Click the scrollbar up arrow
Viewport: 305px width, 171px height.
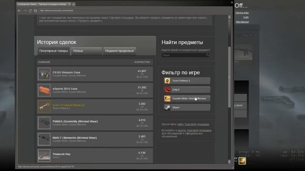(229, 17)
